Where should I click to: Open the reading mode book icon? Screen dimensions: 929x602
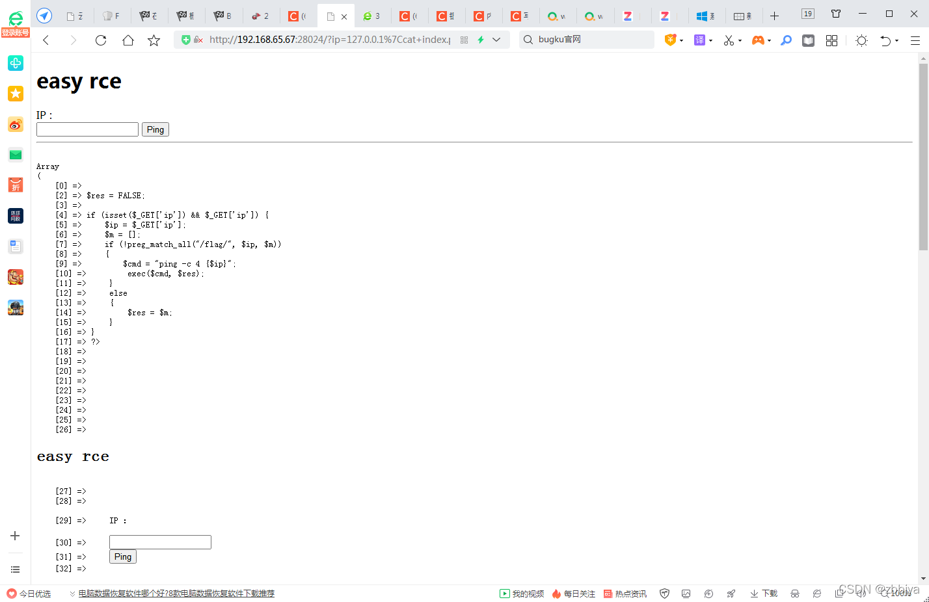pos(808,40)
